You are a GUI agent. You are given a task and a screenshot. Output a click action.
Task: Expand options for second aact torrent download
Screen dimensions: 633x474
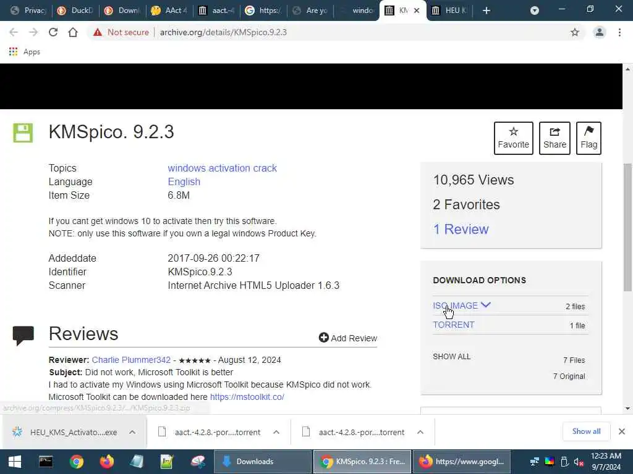420,432
